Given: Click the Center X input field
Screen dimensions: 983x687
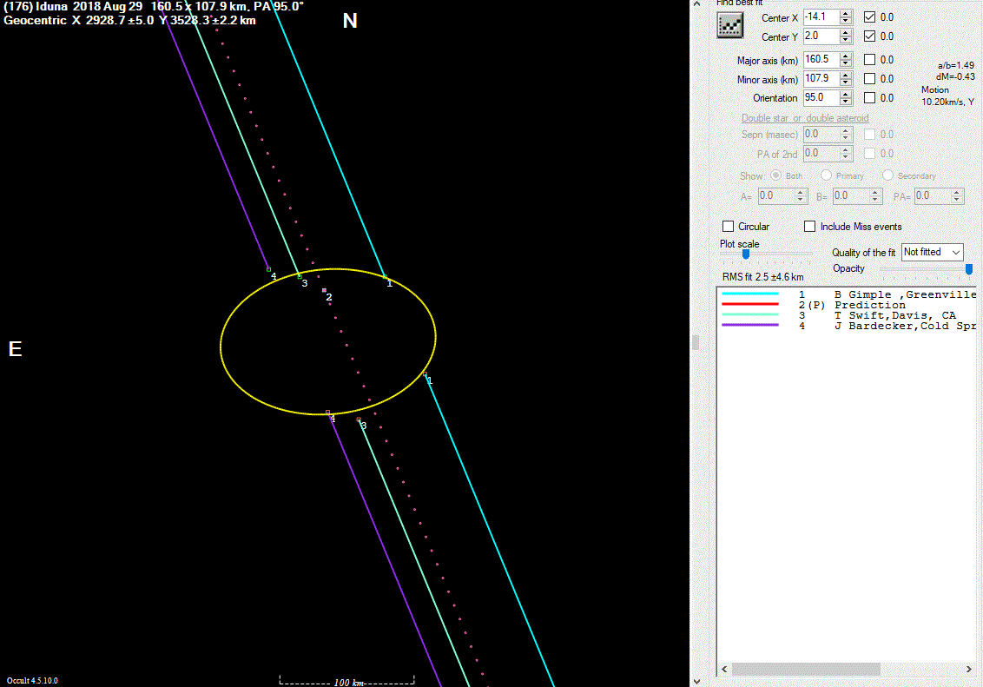Looking at the screenshot, I should [x=821, y=17].
